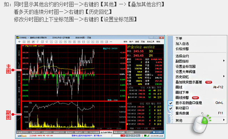Select the 1-minute period icon

[x=51, y=42]
